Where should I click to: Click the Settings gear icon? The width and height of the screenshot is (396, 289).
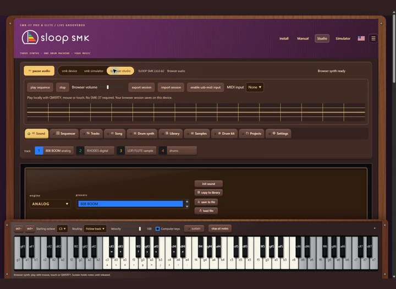tap(274, 133)
